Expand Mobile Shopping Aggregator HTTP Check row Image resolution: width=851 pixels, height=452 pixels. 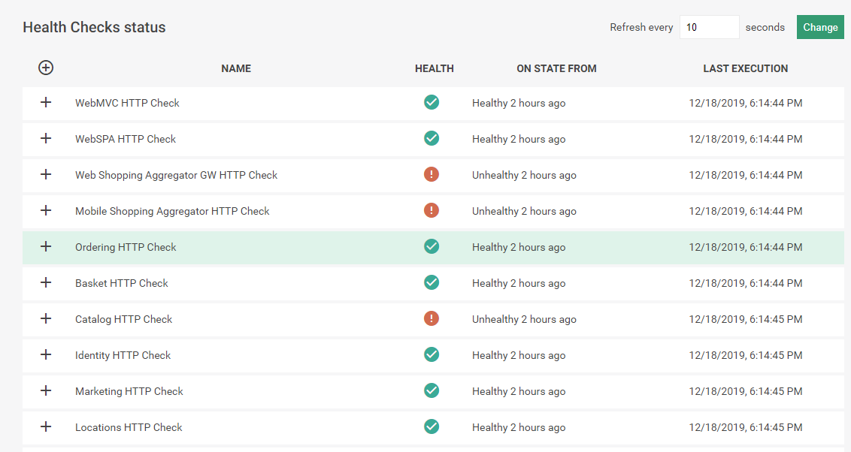click(x=46, y=210)
